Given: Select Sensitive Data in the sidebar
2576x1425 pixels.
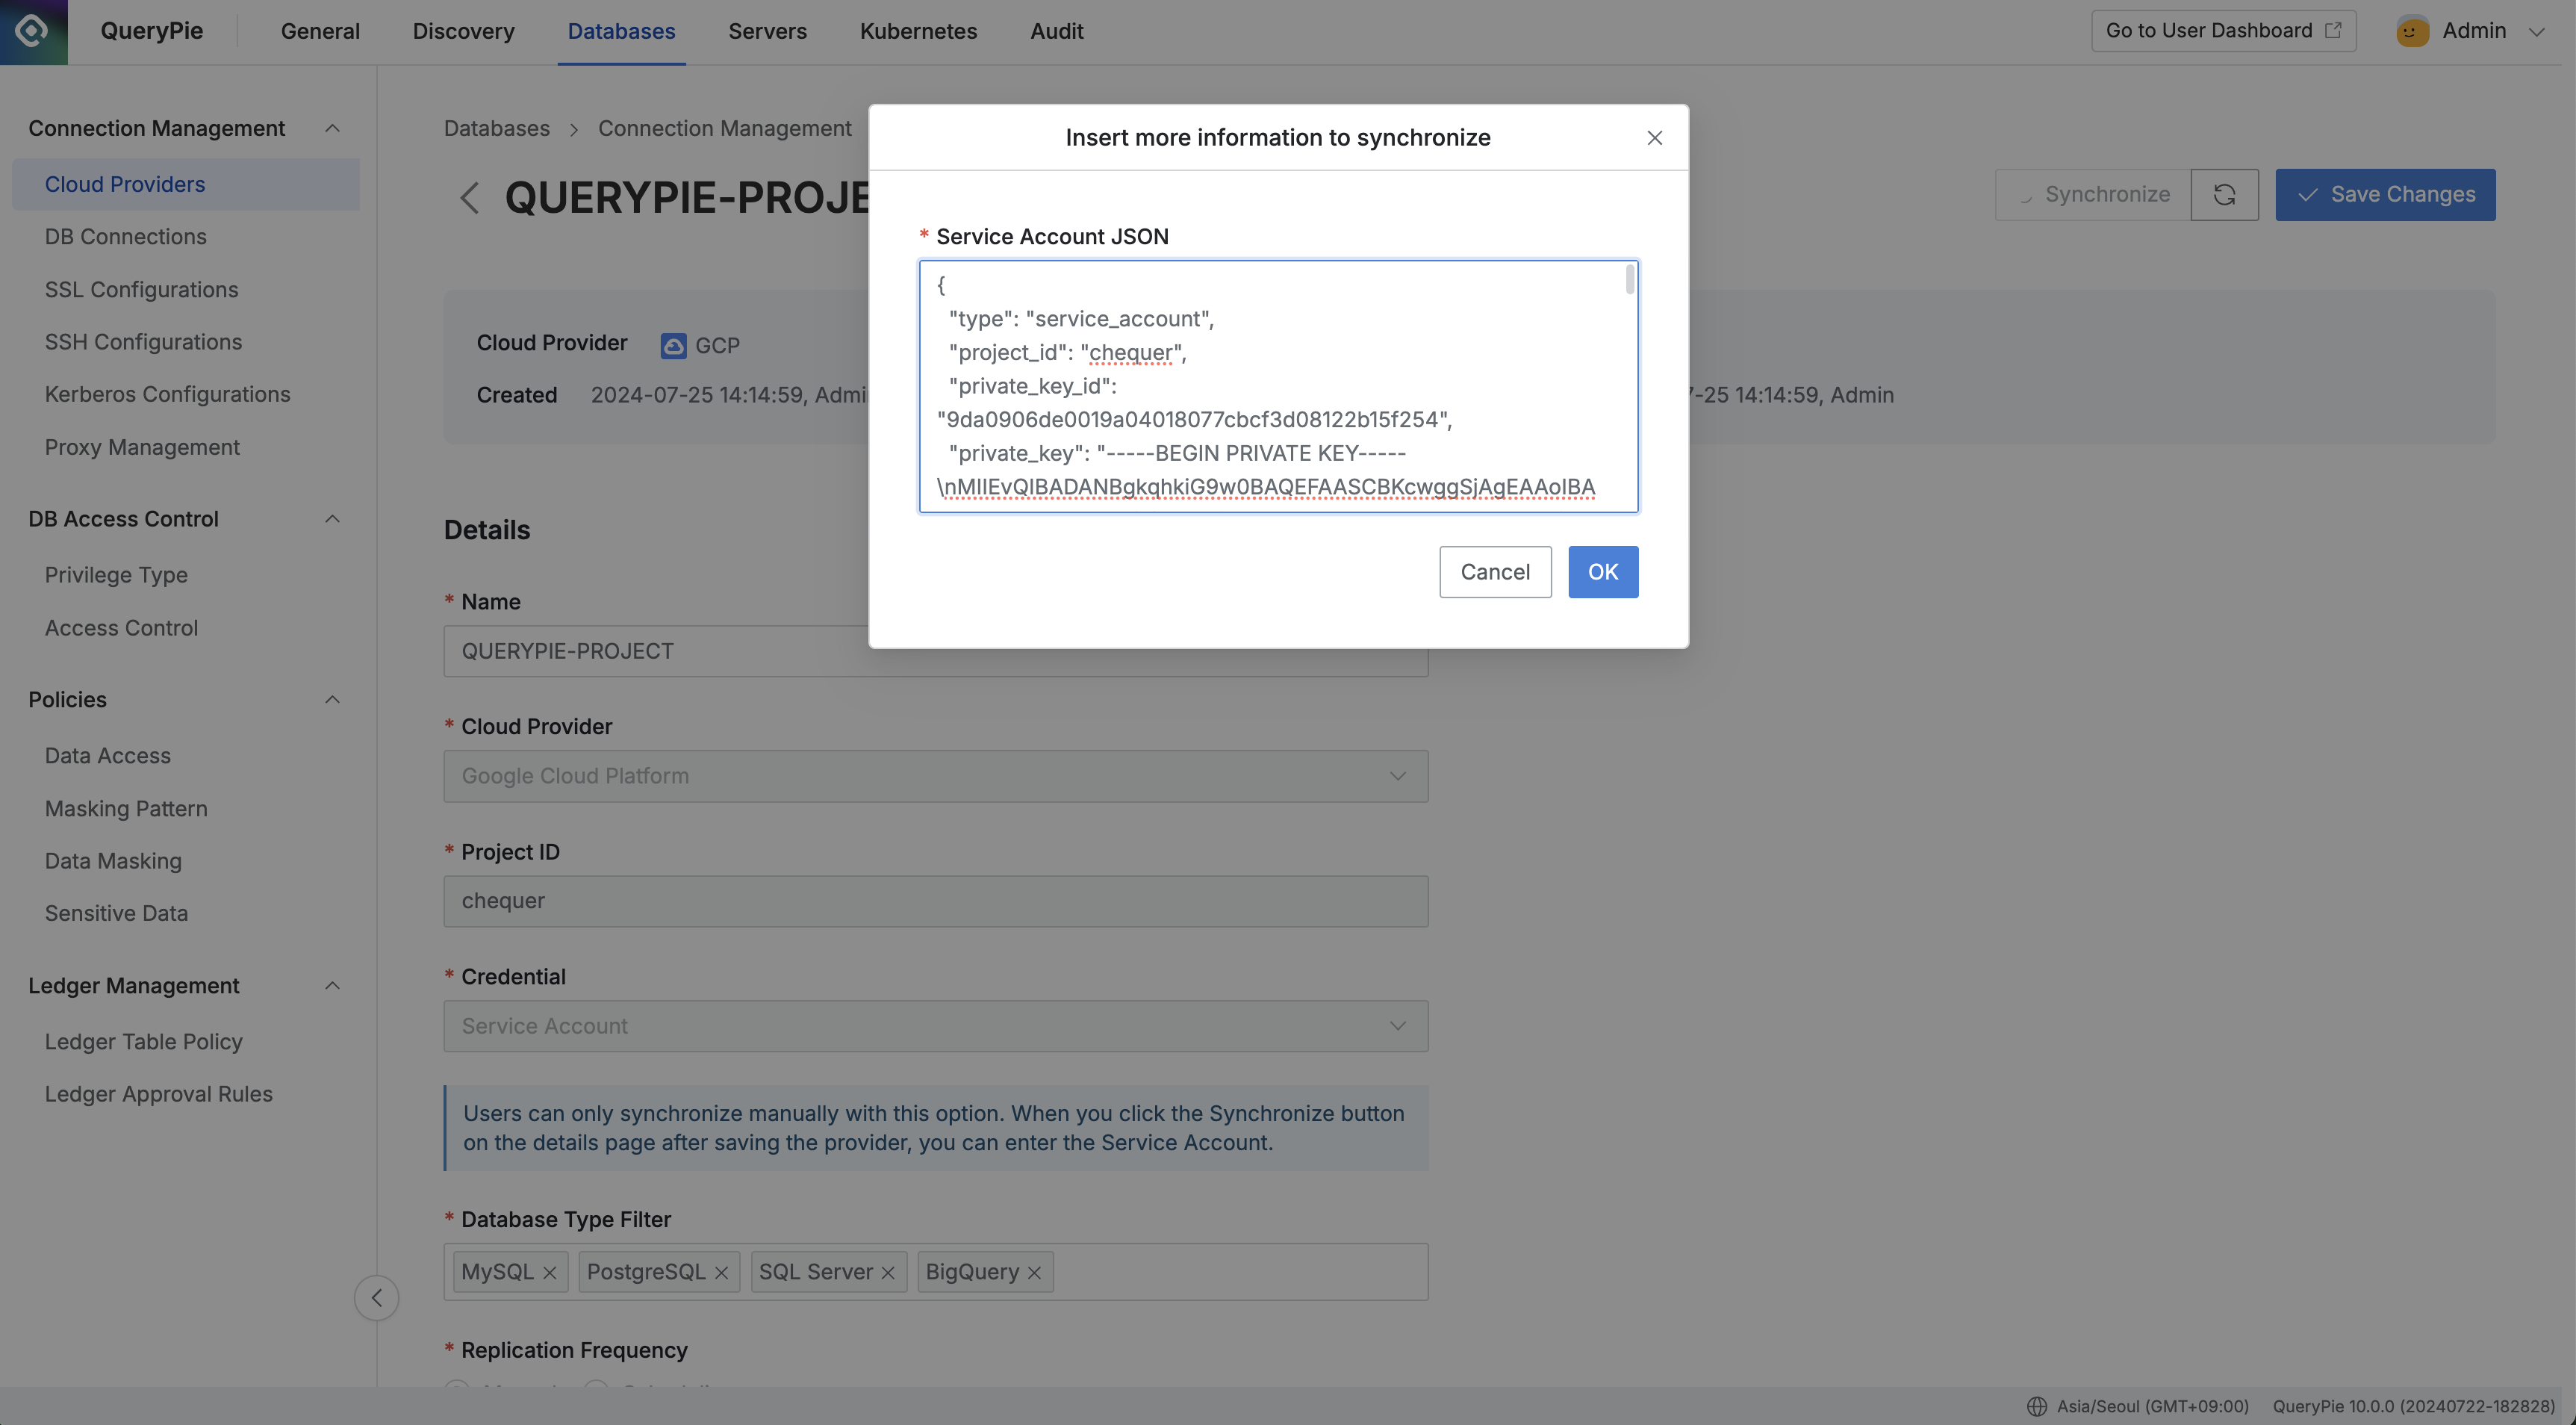Looking at the screenshot, I should tap(116, 913).
